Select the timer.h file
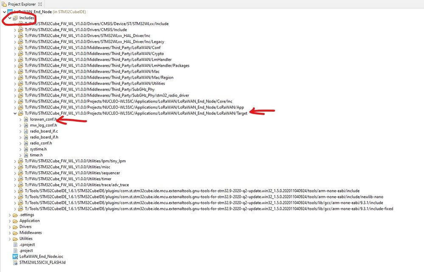This screenshot has width=424, height=272. [36, 155]
